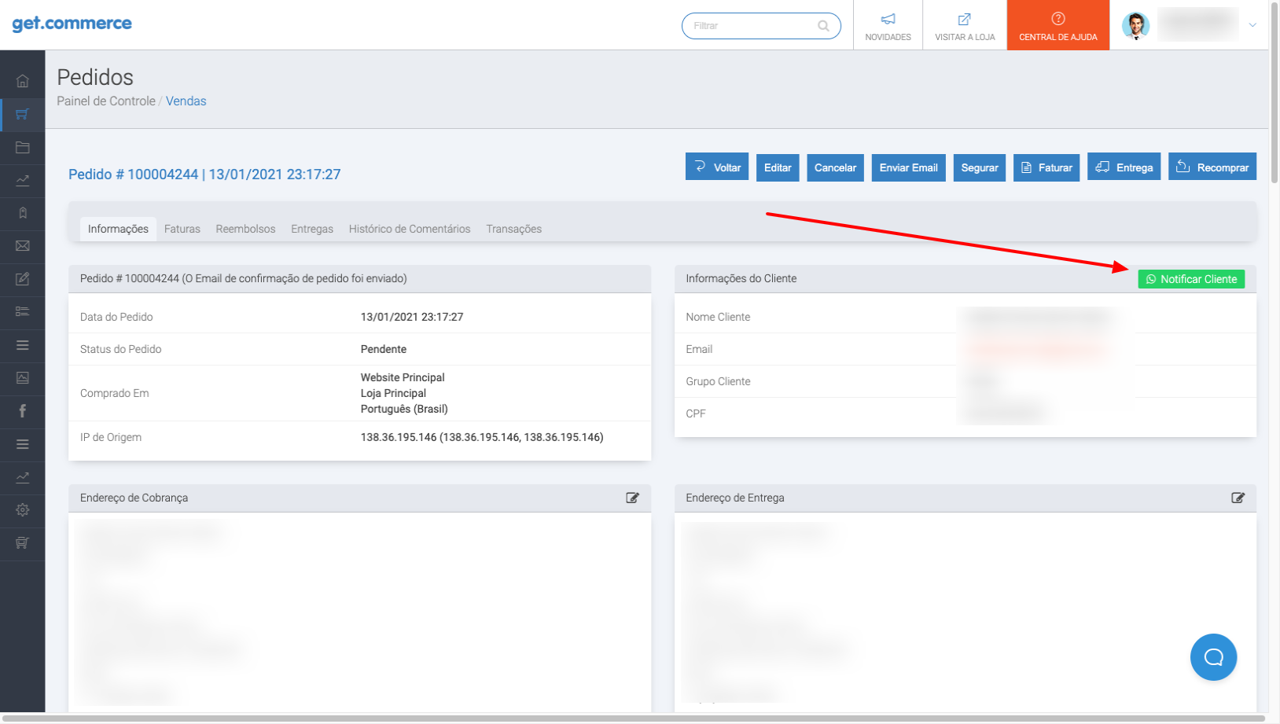This screenshot has height=724, width=1280.
Task: Select the Transações tab
Action: click(513, 229)
